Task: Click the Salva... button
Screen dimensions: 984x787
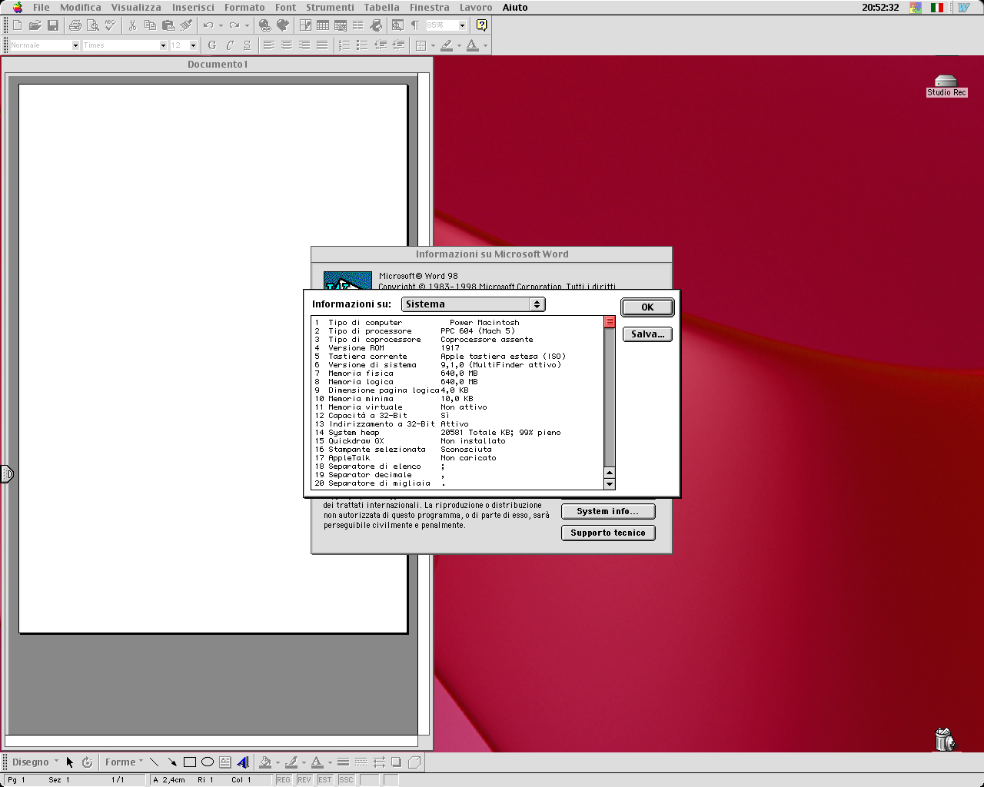Action: pos(647,334)
